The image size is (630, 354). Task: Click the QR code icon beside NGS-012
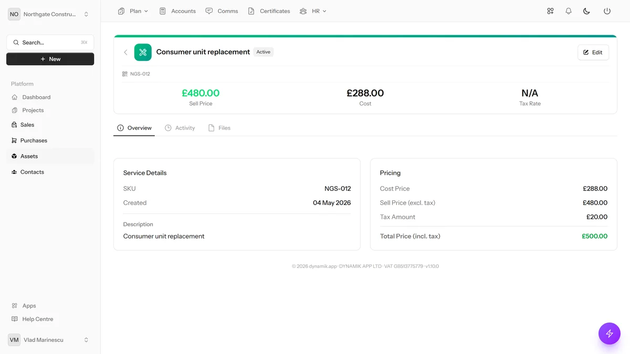(x=125, y=74)
